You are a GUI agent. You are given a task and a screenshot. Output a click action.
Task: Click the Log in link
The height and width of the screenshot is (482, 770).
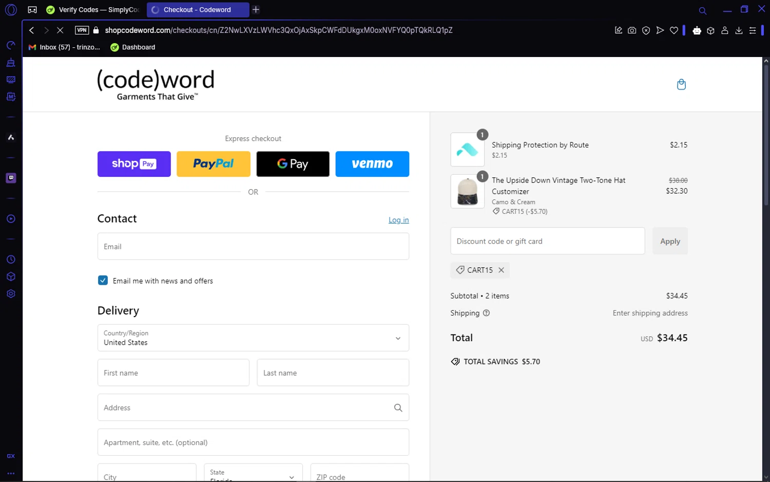[398, 220]
